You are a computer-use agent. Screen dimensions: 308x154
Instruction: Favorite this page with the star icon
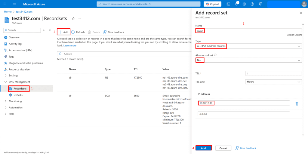point(73,18)
